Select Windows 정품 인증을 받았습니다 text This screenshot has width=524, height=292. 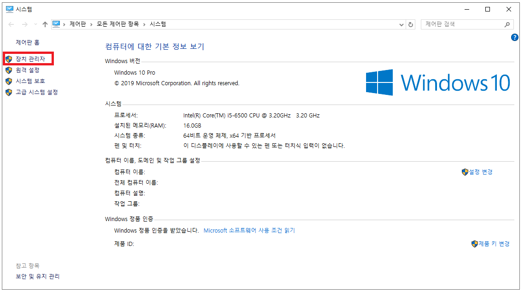[157, 231]
